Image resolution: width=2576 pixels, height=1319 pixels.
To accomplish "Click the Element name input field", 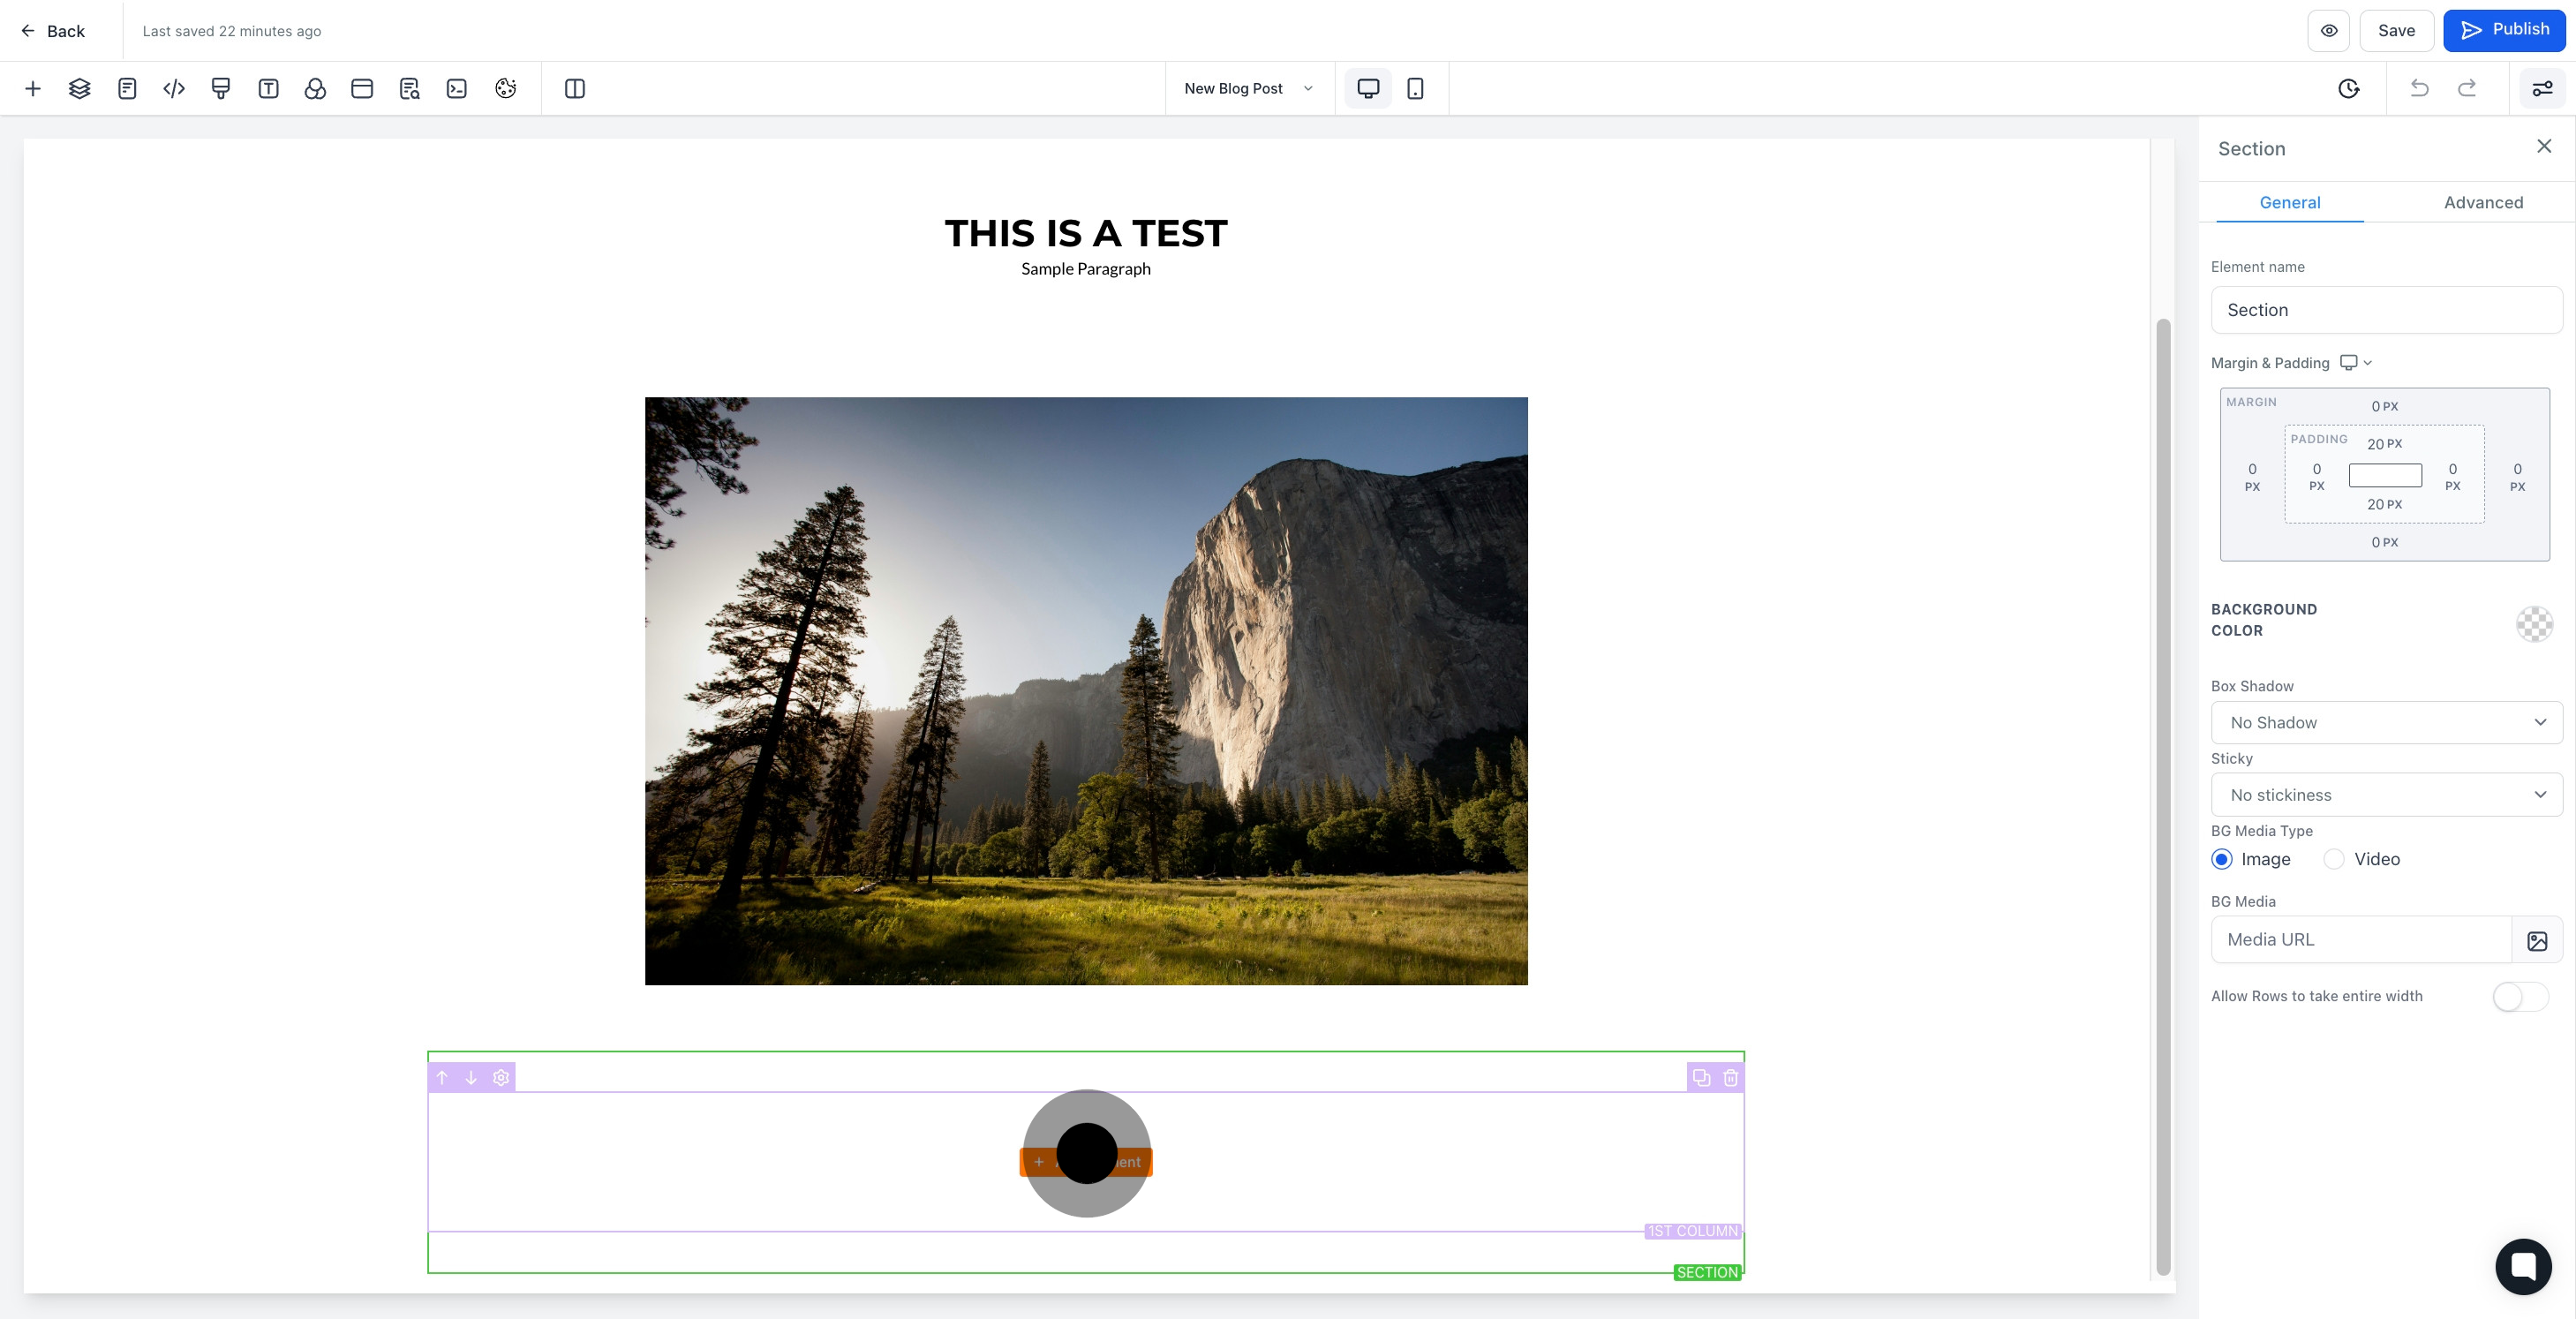I will (2386, 310).
